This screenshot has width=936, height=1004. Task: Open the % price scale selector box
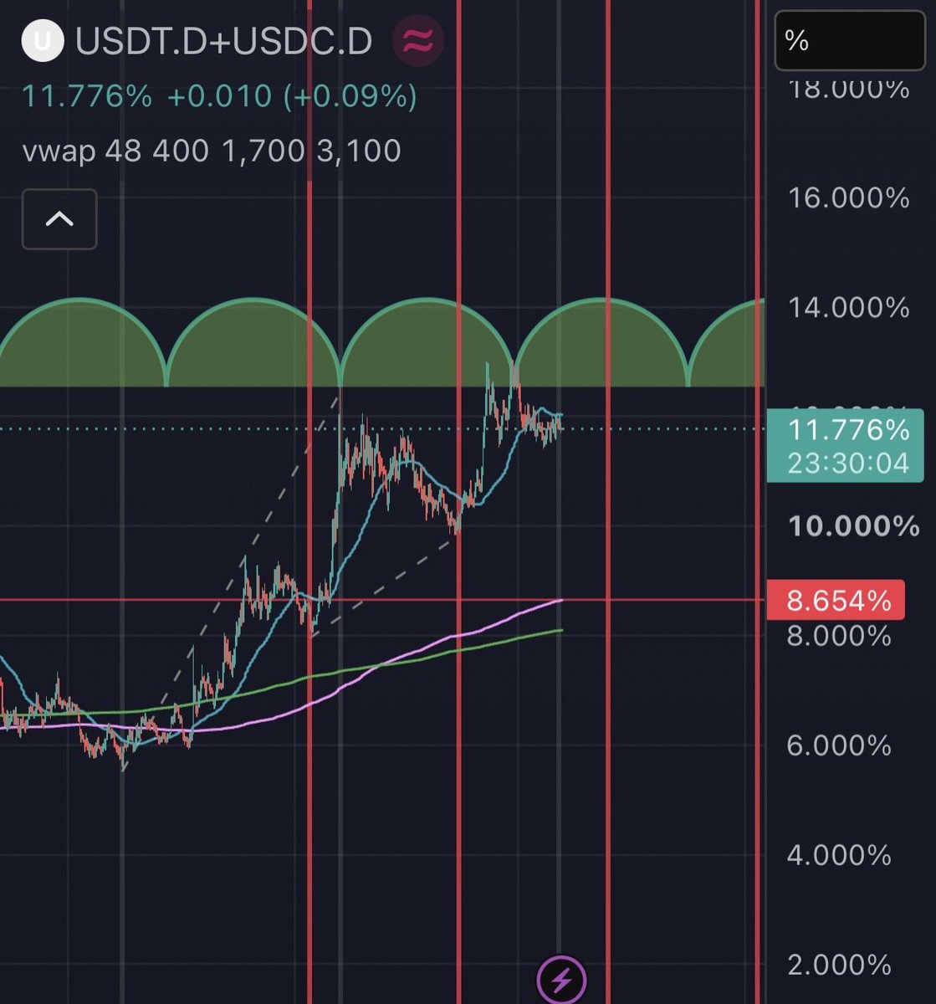pos(850,40)
